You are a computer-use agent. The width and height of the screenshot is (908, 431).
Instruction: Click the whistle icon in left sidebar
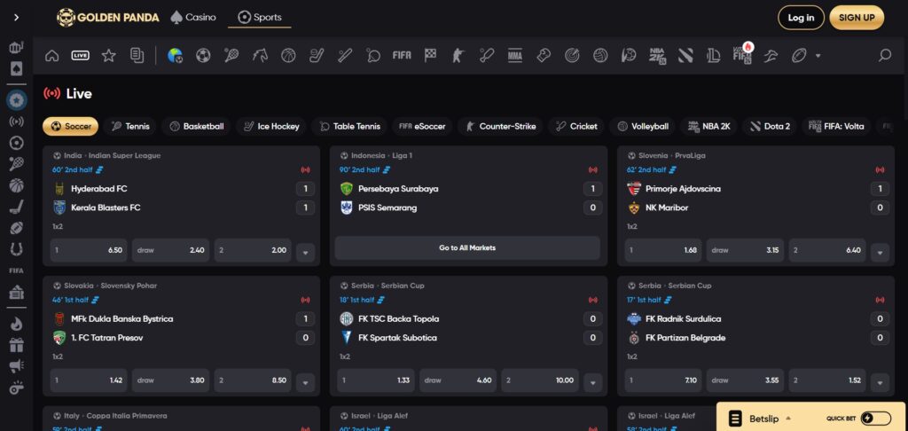tap(16, 387)
